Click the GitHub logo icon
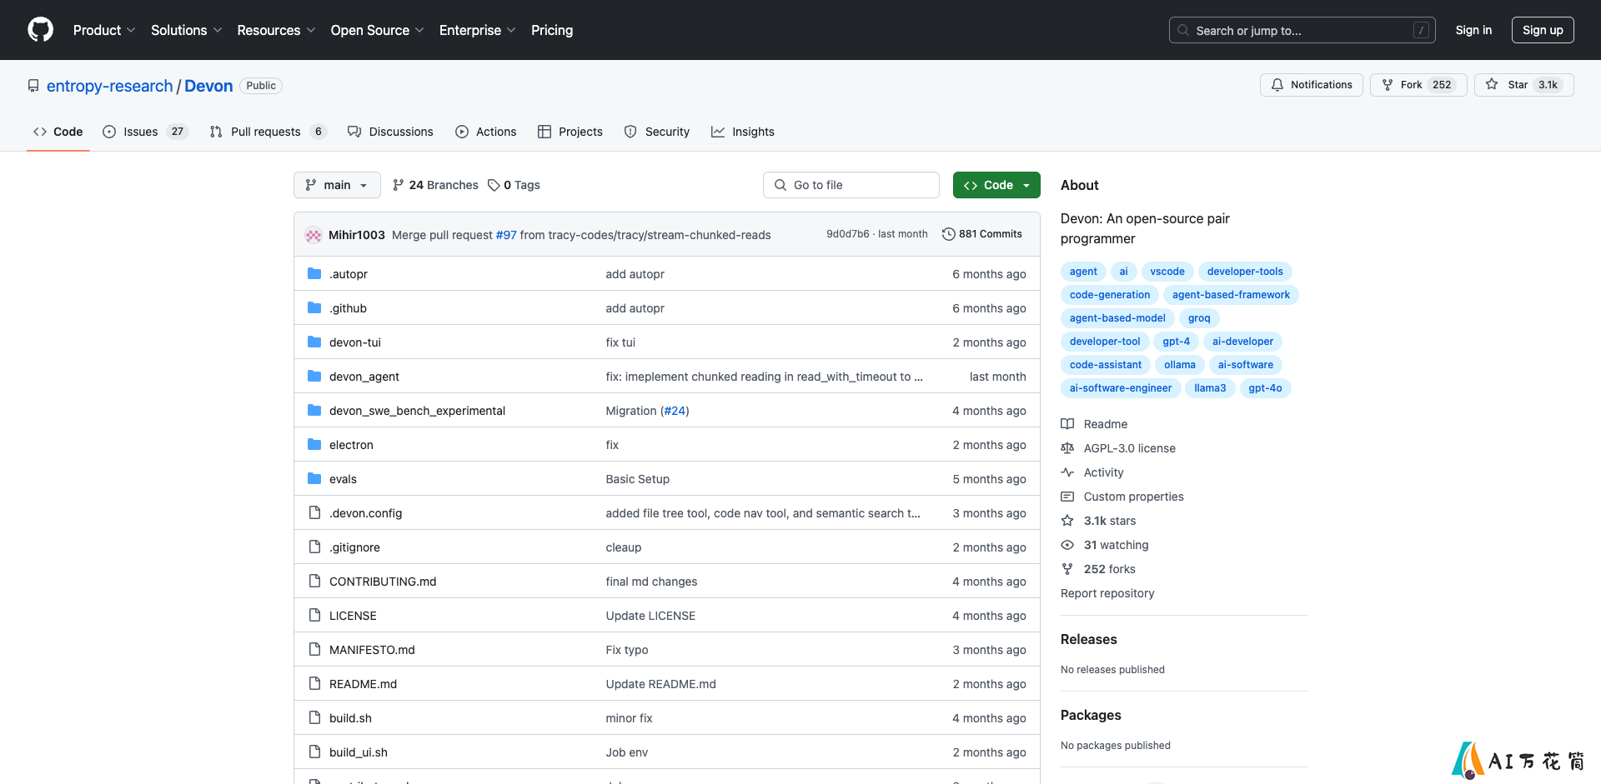Viewport: 1601px width, 784px height. (x=40, y=30)
